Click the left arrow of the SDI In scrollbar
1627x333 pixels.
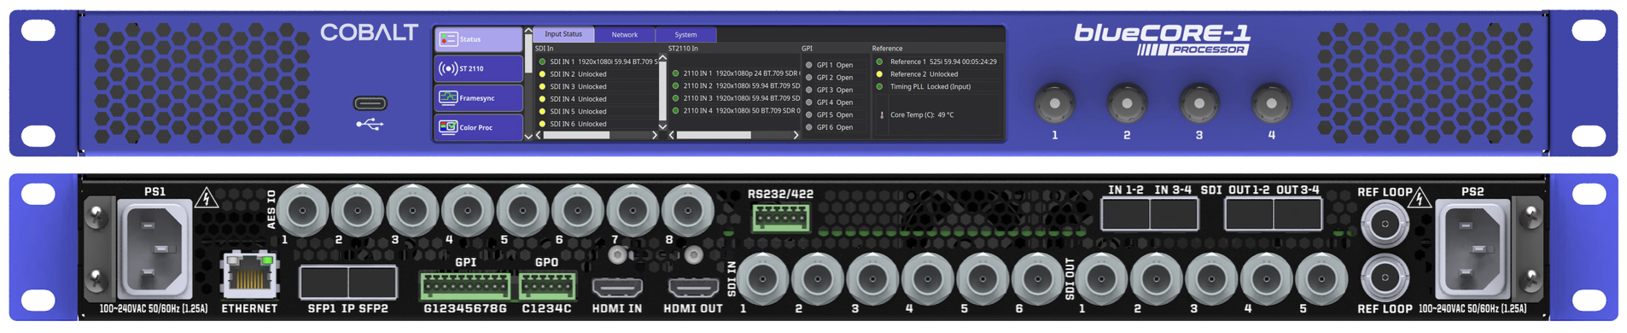pyautogui.click(x=539, y=135)
